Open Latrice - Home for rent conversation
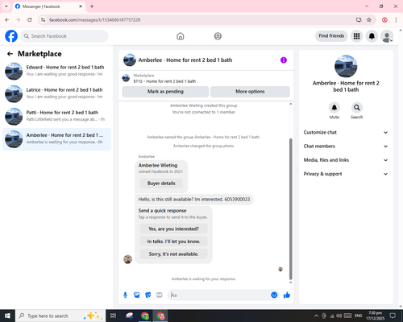Screen dimensions: 403x322 pos(56,93)
